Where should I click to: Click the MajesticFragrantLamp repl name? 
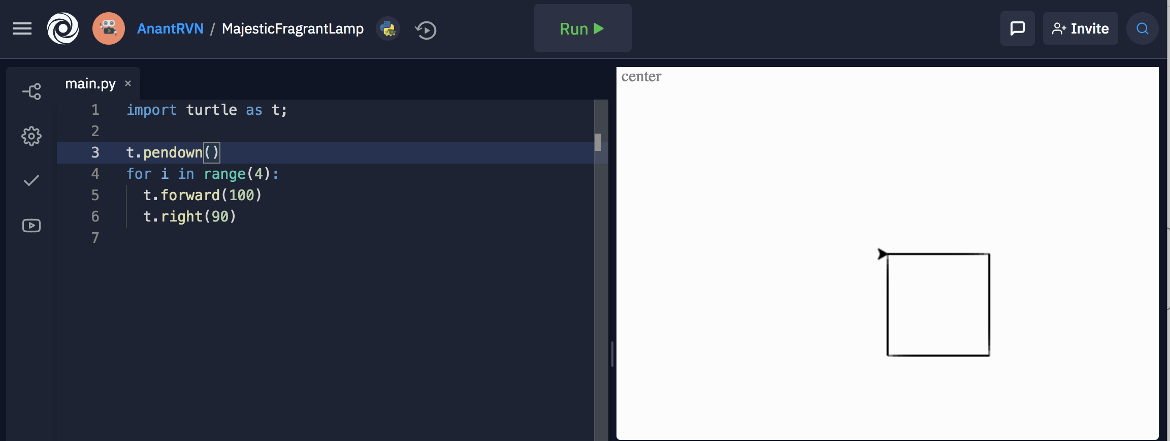pos(292,29)
